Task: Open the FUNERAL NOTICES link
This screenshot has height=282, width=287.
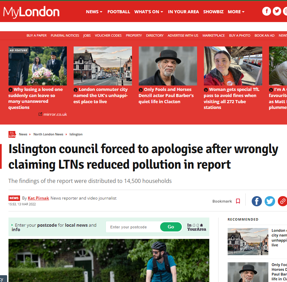Action: click(65, 36)
